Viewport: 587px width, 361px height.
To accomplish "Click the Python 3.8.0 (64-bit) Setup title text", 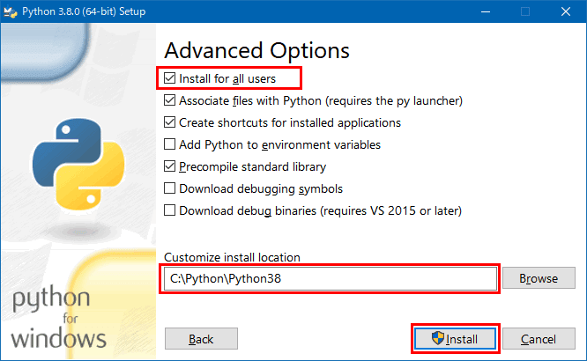I will pyautogui.click(x=84, y=11).
